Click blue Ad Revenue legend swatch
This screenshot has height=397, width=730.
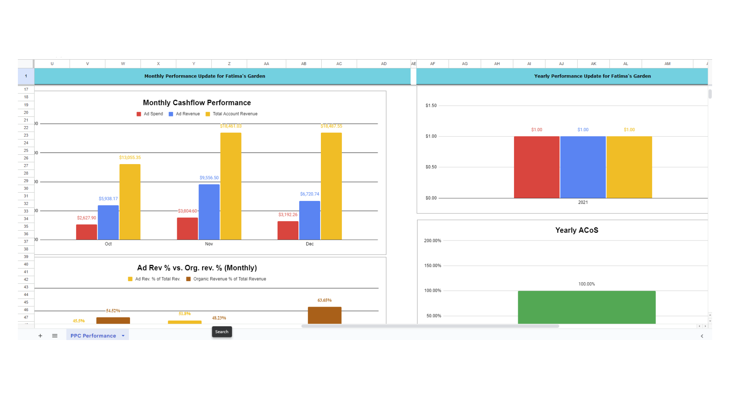coord(171,114)
